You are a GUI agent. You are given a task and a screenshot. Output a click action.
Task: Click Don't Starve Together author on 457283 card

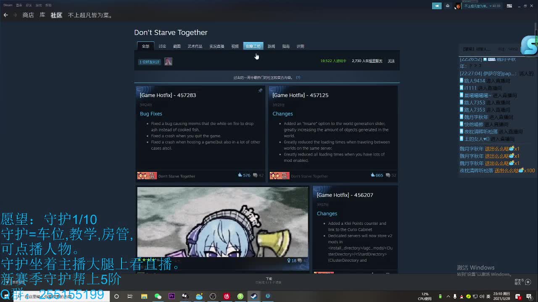coord(177,176)
